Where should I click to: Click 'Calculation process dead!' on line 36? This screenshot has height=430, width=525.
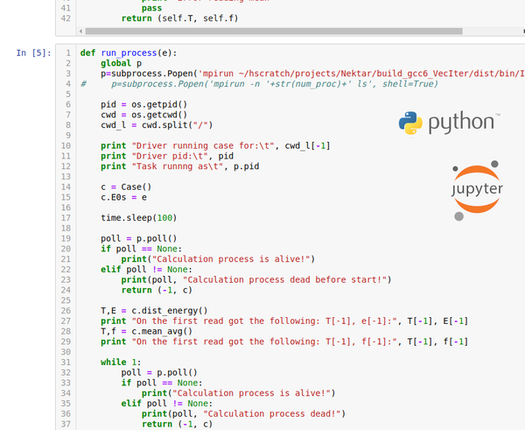[244, 414]
